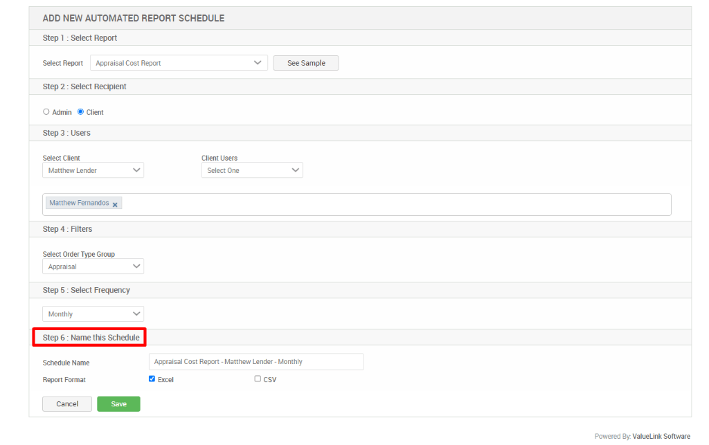Click the Schedule Name input field
This screenshot has width=709, height=445.
click(x=255, y=361)
